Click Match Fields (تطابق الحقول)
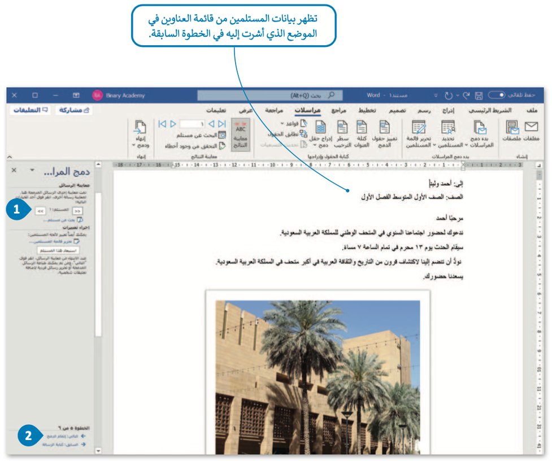552x461 pixels. click(287, 134)
